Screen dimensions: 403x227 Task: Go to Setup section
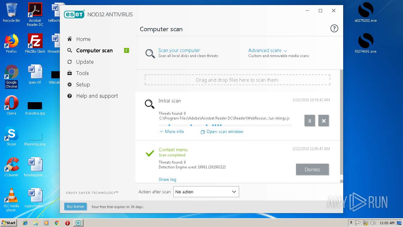[83, 84]
